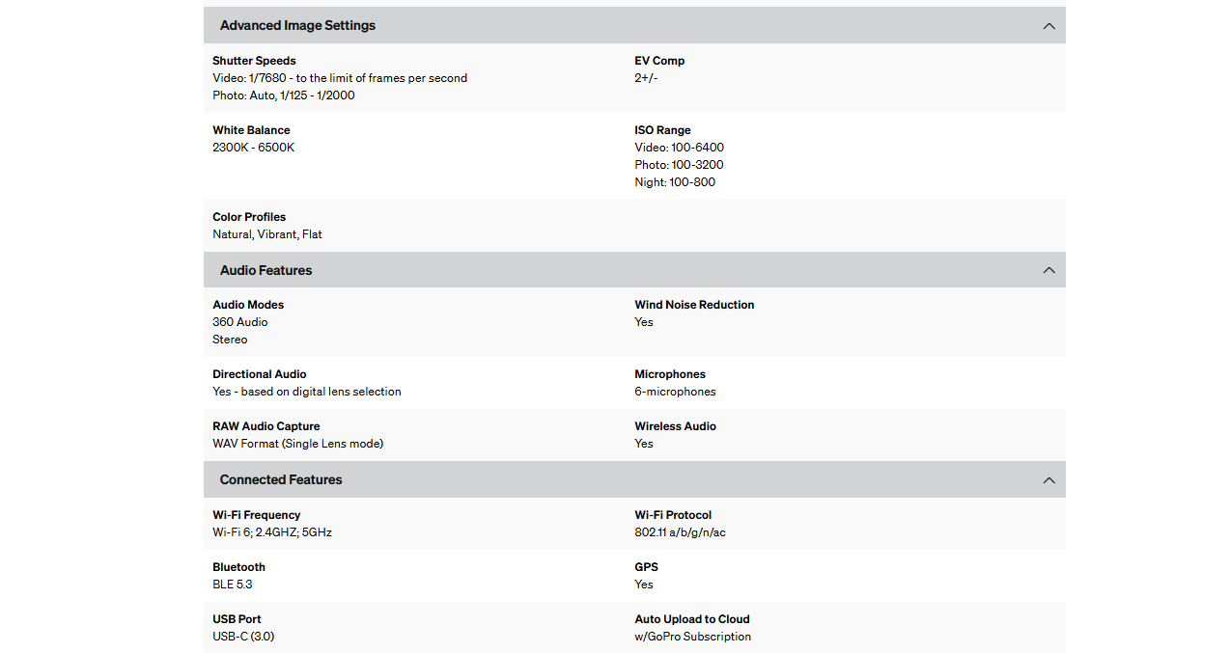The image size is (1229, 653).
Task: Click the Wi-Fi Frequency heading
Action: pos(256,515)
